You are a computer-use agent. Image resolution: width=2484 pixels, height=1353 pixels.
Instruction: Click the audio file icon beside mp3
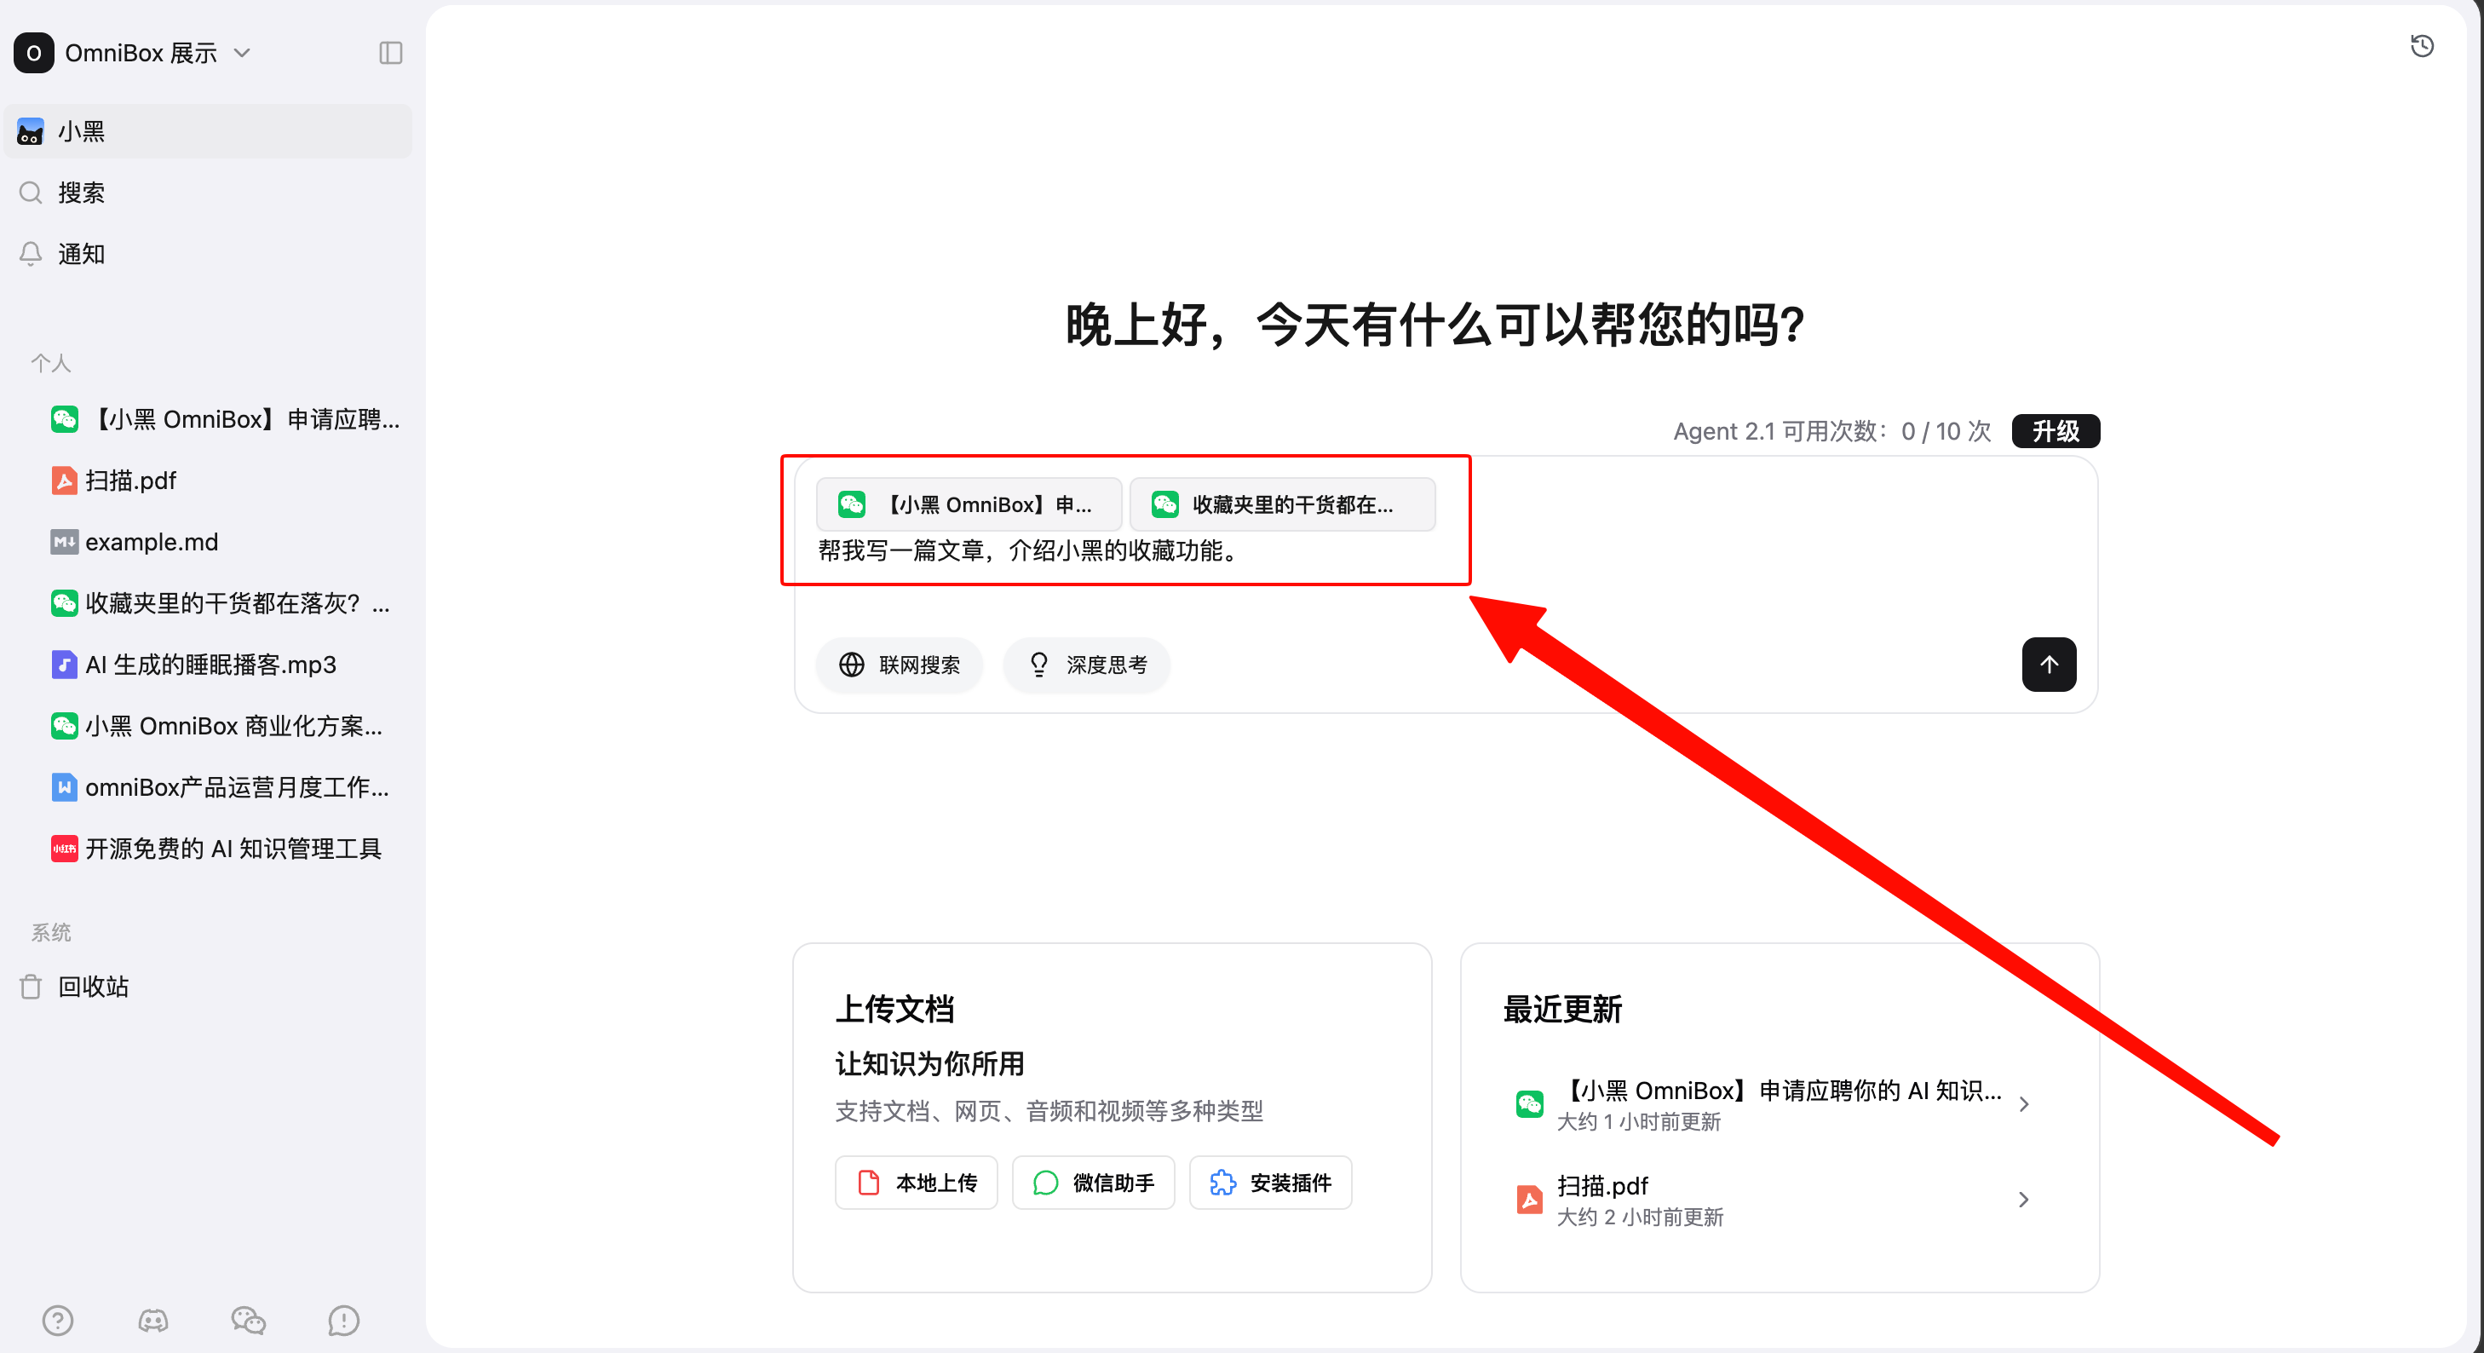coord(64,665)
